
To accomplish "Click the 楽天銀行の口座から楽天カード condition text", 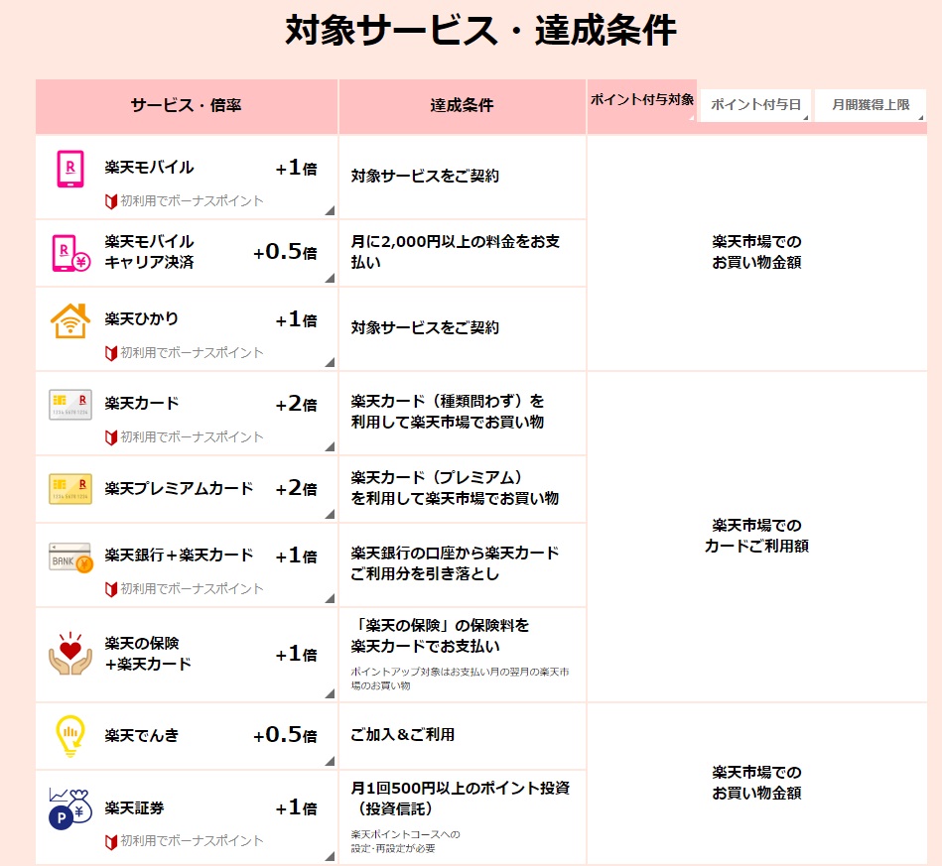I will tap(455, 563).
